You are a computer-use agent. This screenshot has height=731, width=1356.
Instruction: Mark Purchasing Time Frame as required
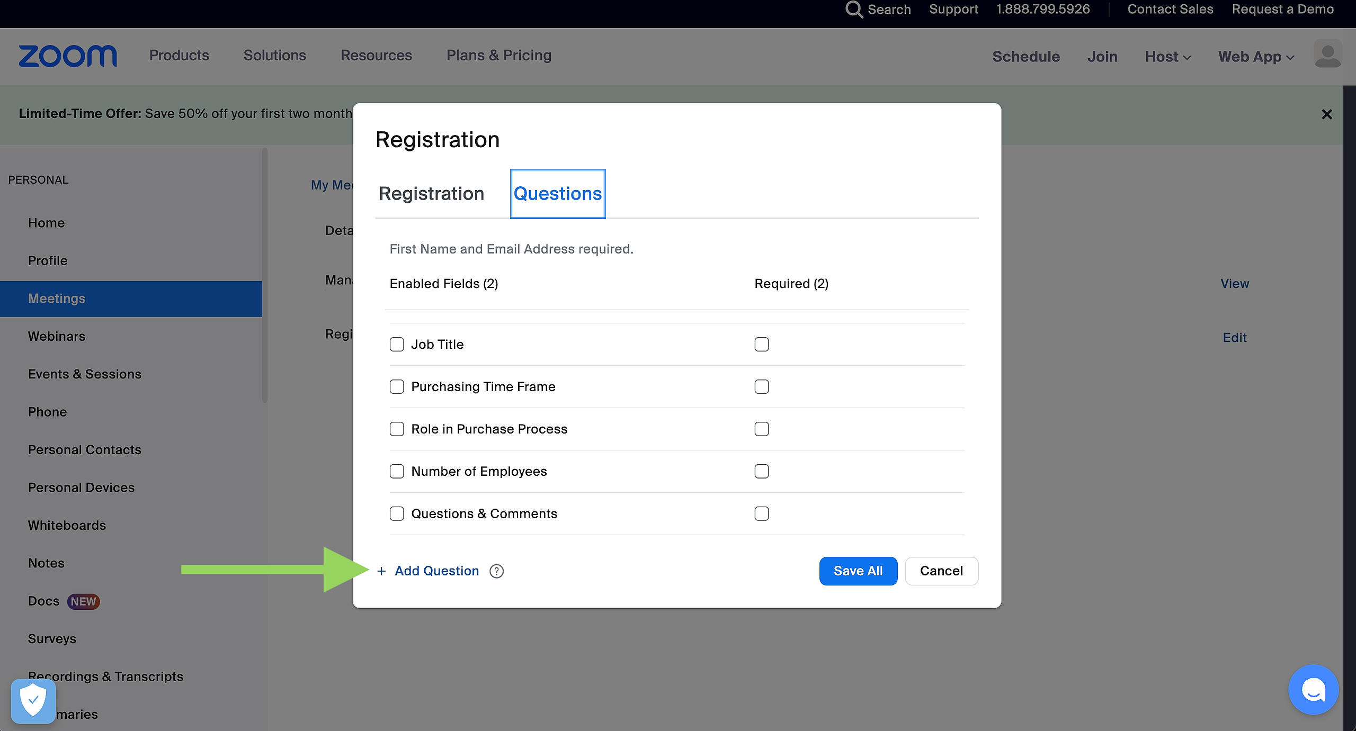tap(761, 387)
